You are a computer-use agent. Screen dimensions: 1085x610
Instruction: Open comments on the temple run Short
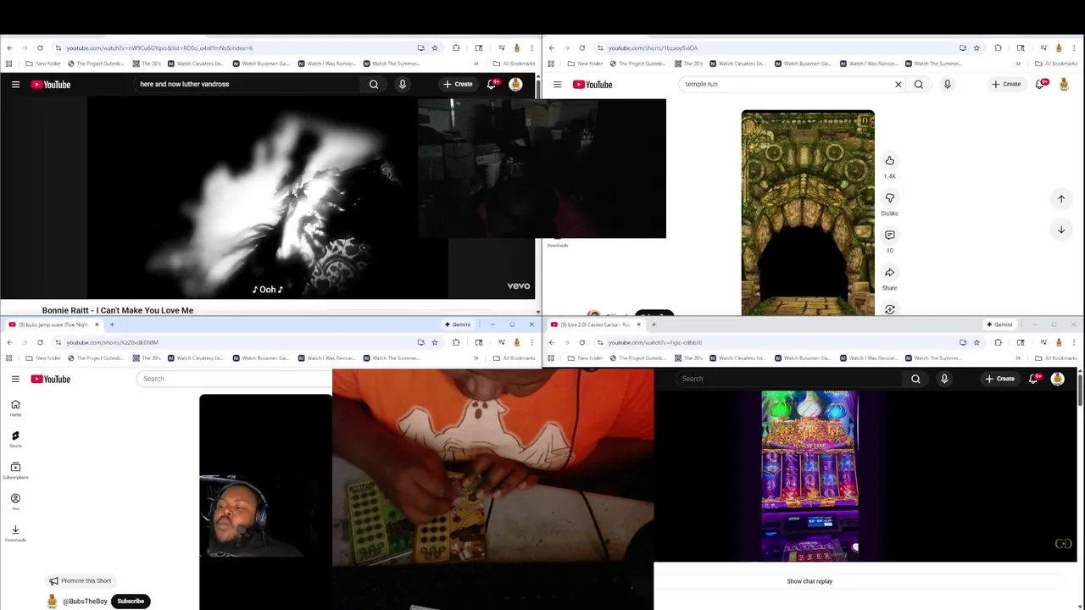coord(890,235)
